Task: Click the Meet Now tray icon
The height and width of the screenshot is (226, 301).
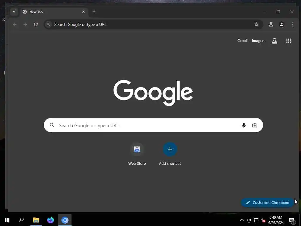Action: point(249,220)
